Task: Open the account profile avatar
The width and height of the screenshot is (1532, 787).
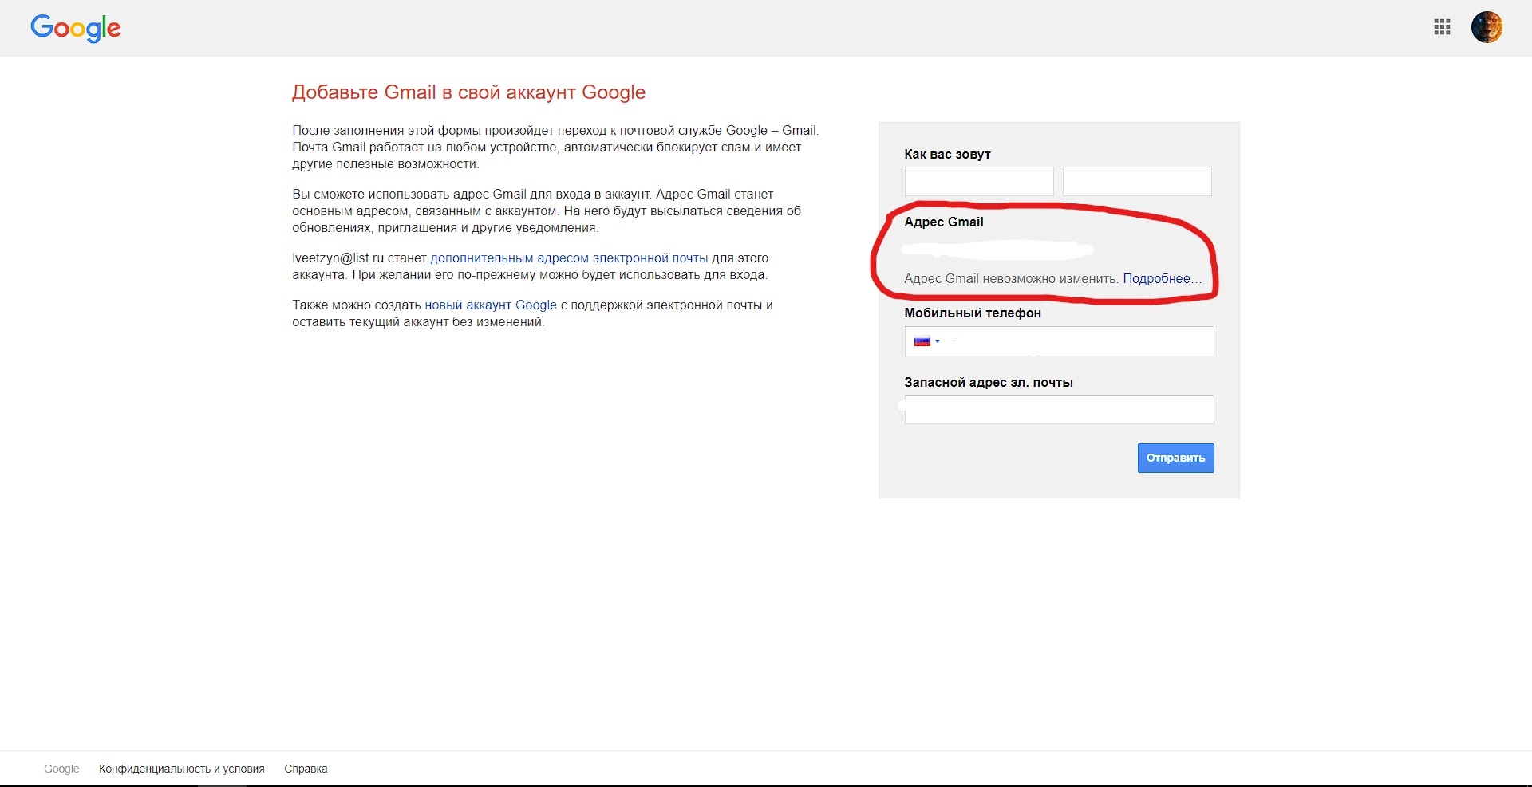Action: tap(1487, 27)
